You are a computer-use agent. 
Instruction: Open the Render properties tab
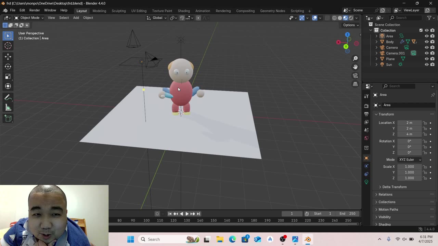click(x=366, y=106)
